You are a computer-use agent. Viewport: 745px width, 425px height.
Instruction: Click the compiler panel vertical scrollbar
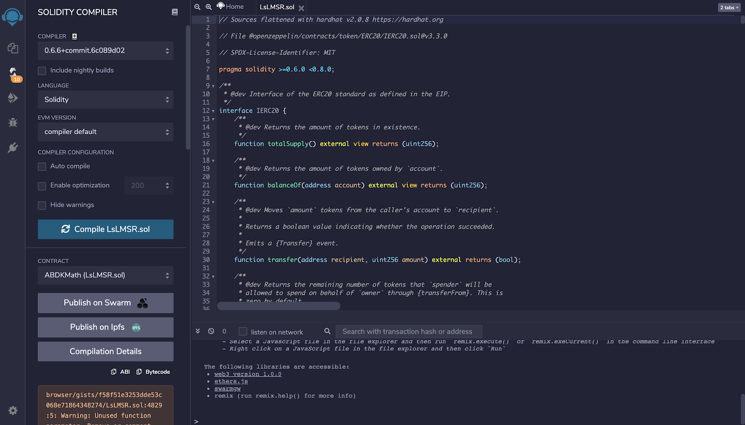[x=188, y=88]
